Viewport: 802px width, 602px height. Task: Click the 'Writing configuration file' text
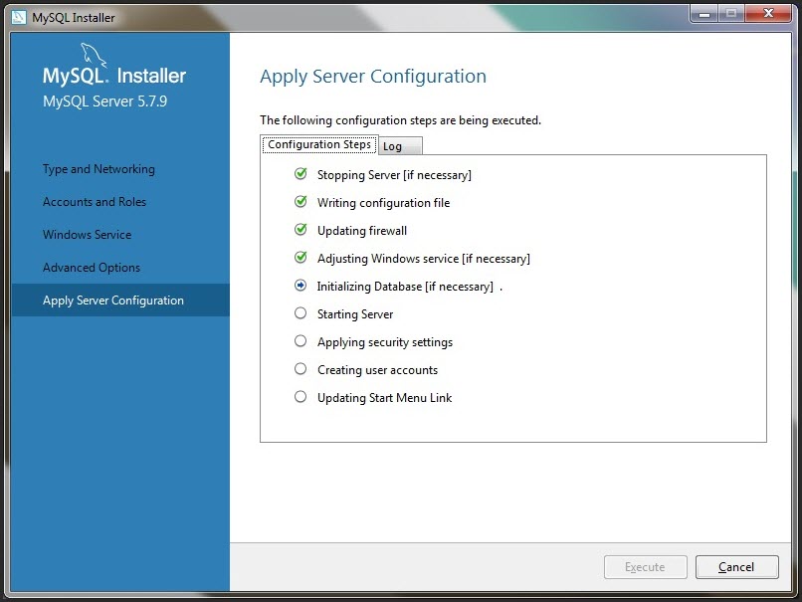384,203
